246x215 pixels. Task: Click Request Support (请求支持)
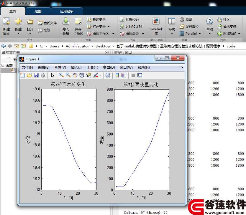click(x=227, y=27)
